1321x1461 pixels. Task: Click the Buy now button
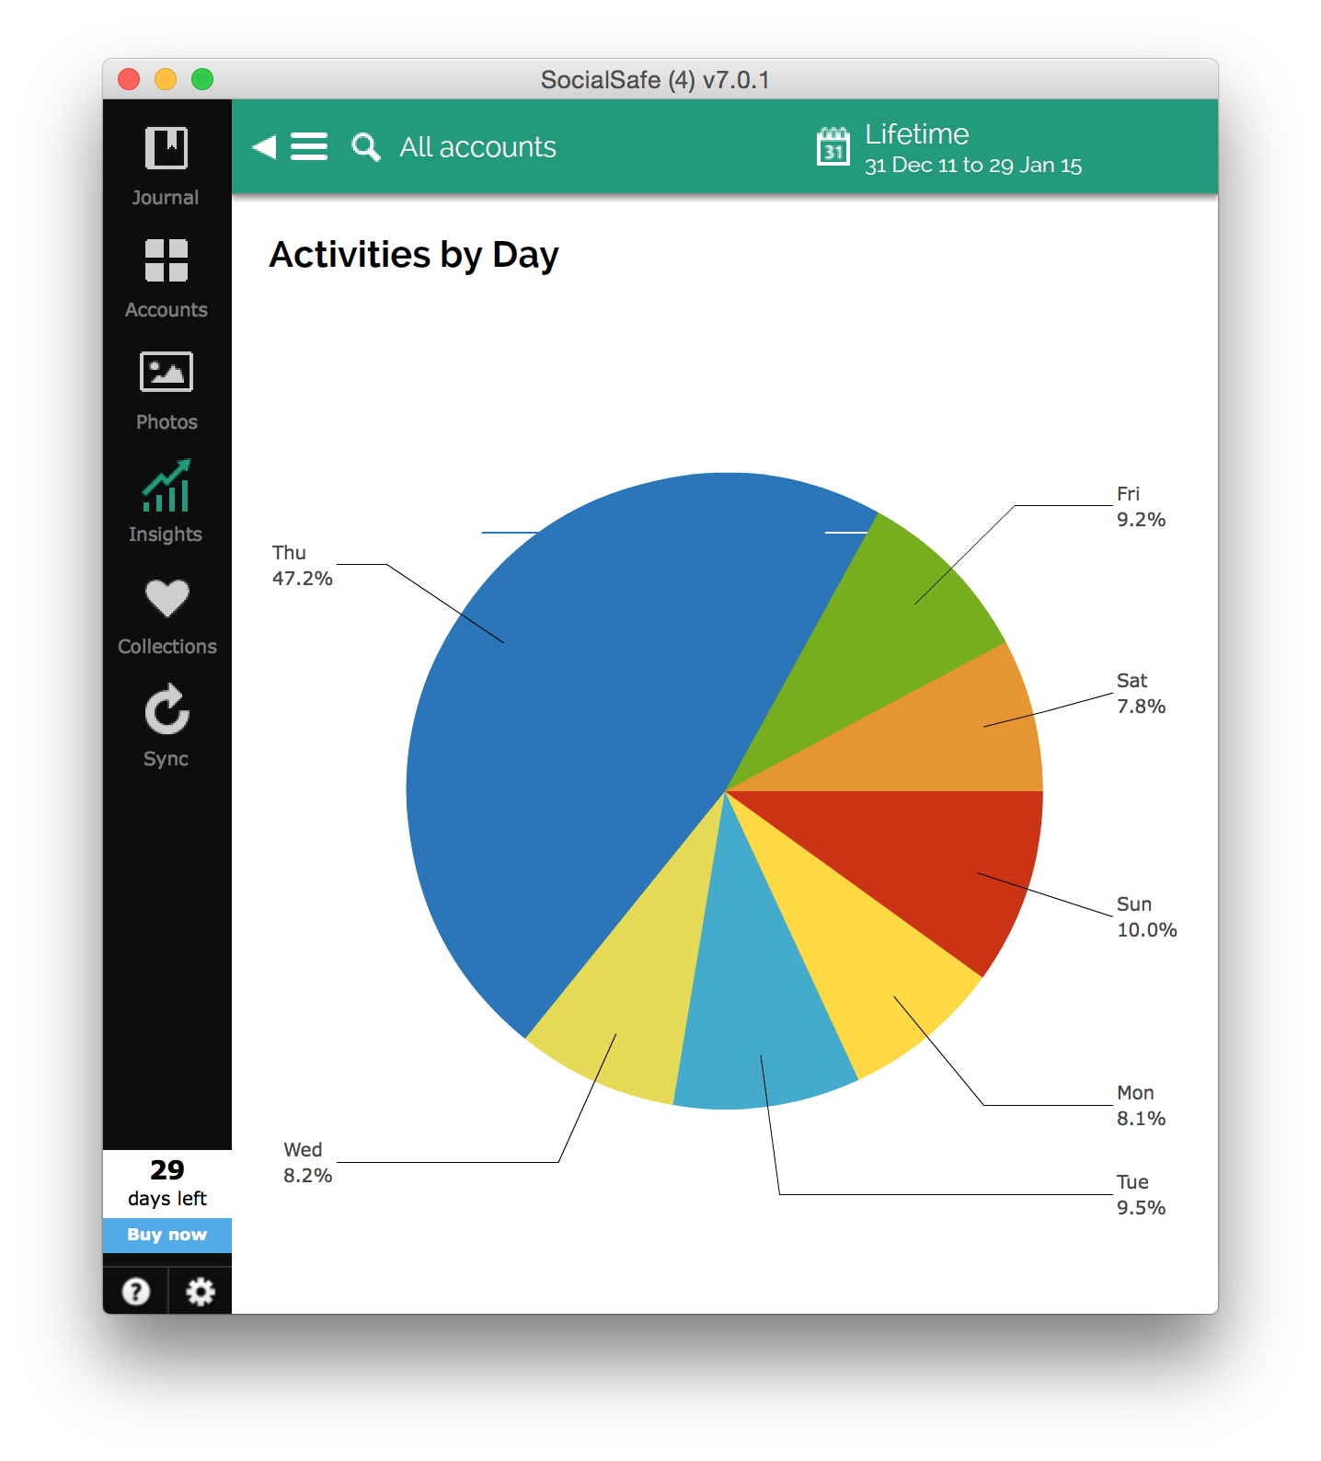pos(167,1235)
